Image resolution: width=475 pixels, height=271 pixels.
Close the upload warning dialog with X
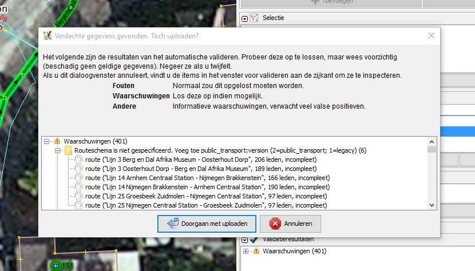[x=432, y=35]
